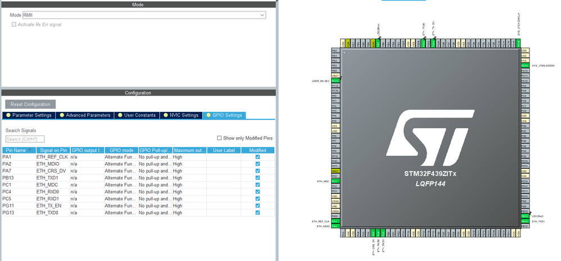This screenshot has width=561, height=261.
Task: Select the PC14 pin on chip
Action: [x=336, y=86]
